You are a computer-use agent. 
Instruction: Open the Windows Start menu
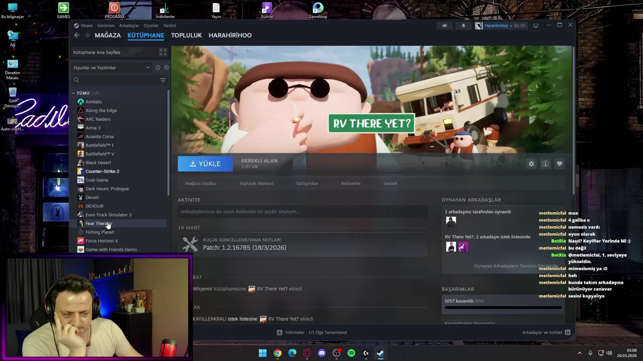(x=263, y=353)
